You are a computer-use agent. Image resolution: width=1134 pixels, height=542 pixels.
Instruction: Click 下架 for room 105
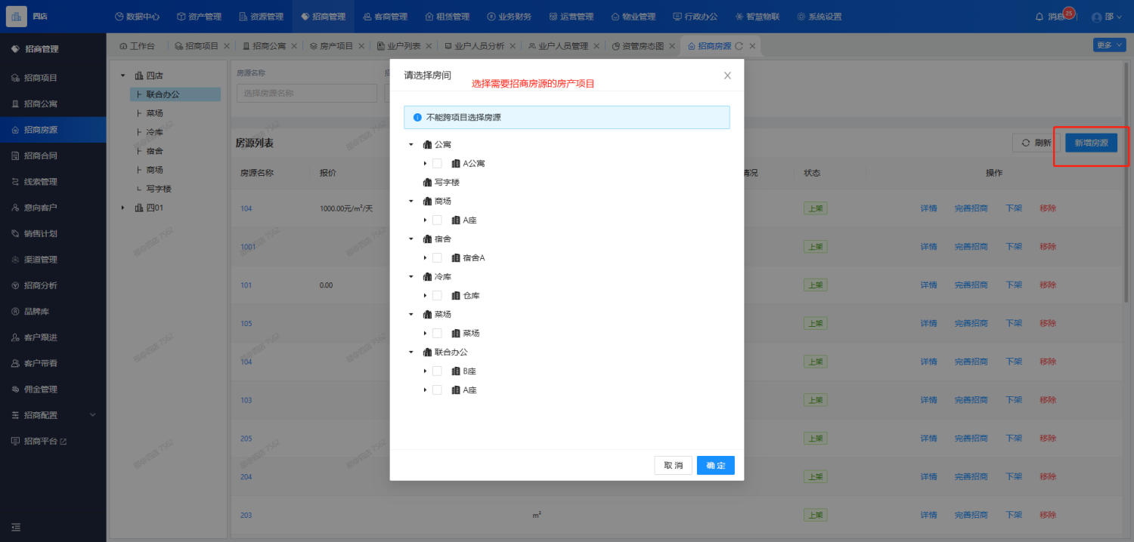[1014, 324]
